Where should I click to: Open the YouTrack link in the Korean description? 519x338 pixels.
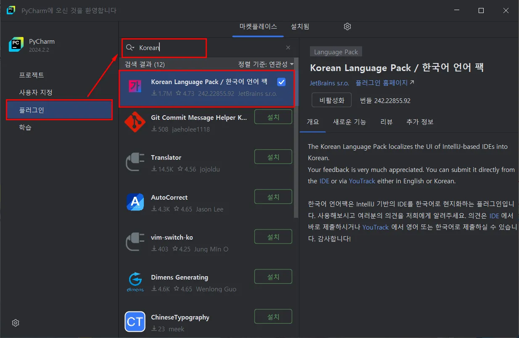point(376,227)
